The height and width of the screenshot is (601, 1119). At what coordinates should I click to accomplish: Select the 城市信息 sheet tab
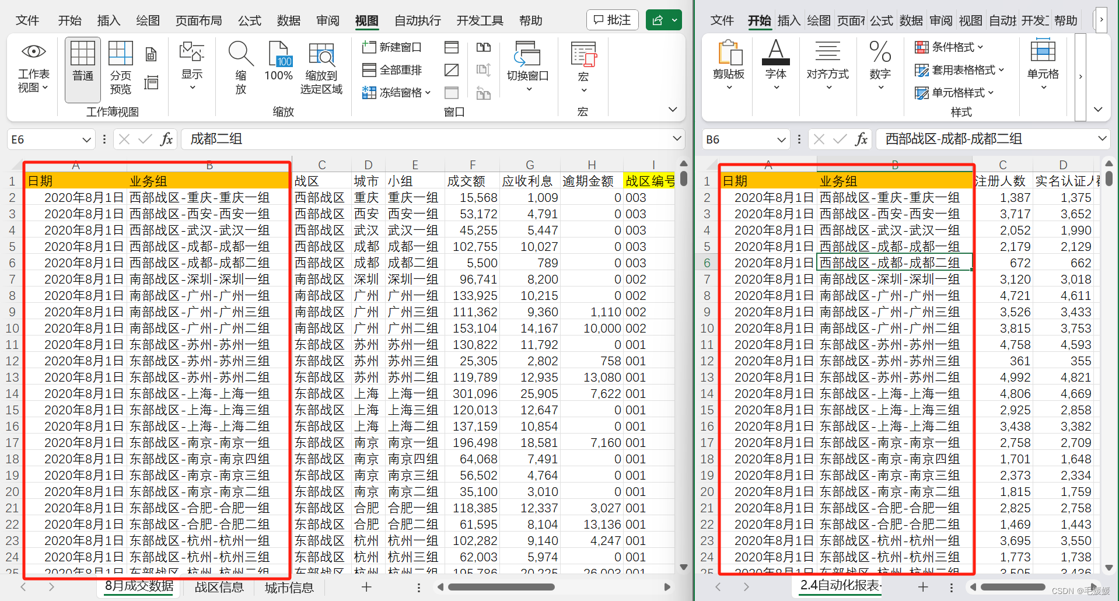pos(289,587)
